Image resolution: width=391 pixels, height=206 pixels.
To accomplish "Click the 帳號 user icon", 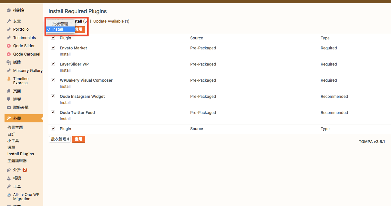I will pos(9,178).
